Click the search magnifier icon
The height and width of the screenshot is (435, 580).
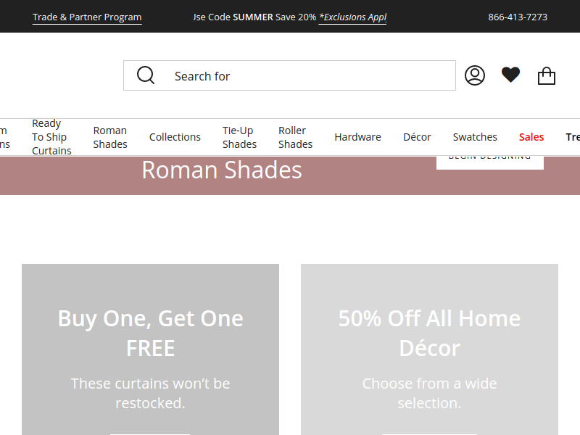[x=146, y=75]
